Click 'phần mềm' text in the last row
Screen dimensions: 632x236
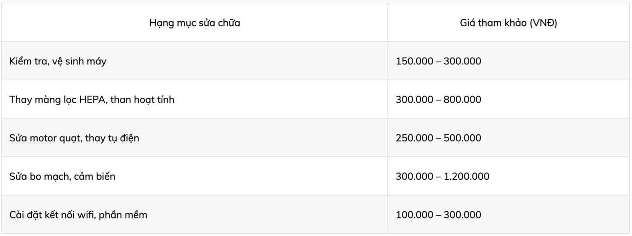coord(125,215)
